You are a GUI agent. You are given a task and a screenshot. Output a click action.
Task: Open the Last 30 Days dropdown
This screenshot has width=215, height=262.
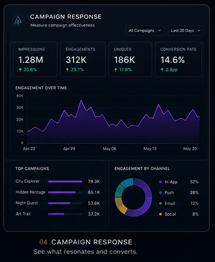click(x=186, y=31)
